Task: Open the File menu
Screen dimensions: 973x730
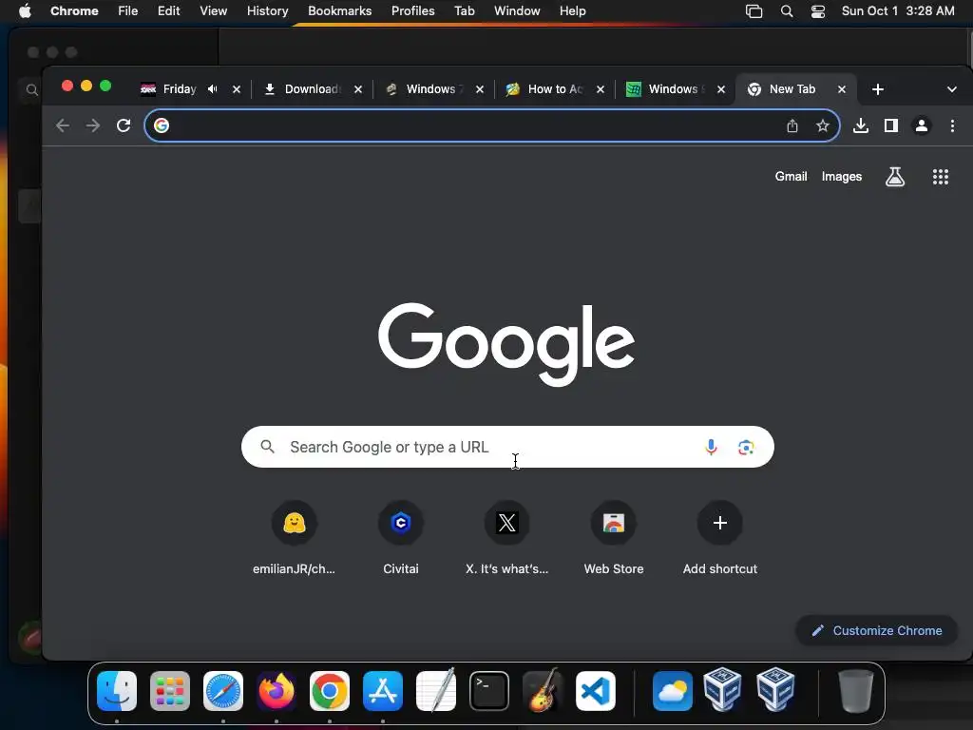Action: click(128, 10)
